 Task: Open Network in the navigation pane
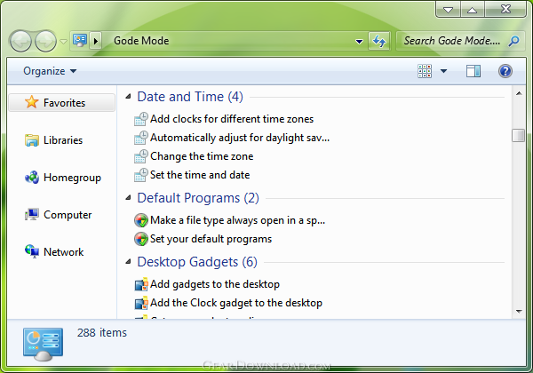pos(63,252)
